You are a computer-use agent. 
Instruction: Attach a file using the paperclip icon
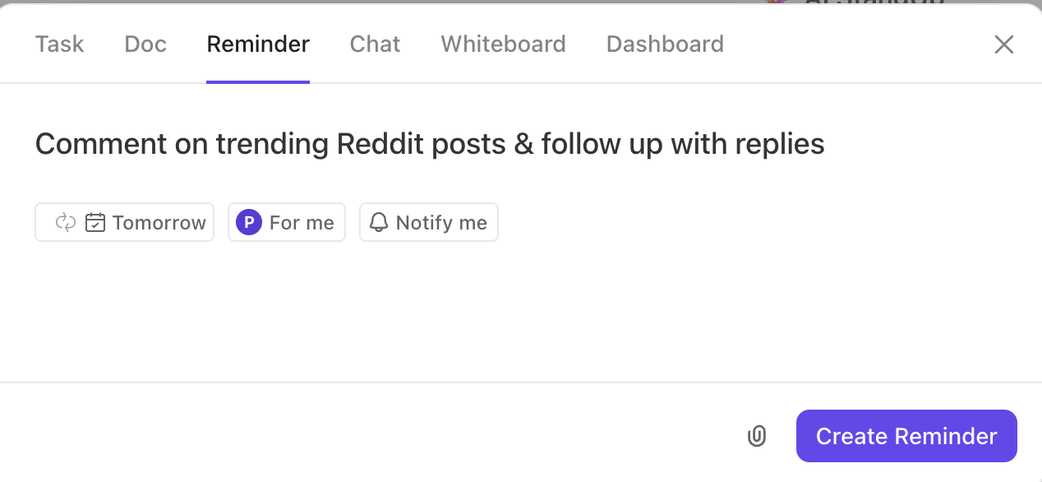(x=757, y=436)
